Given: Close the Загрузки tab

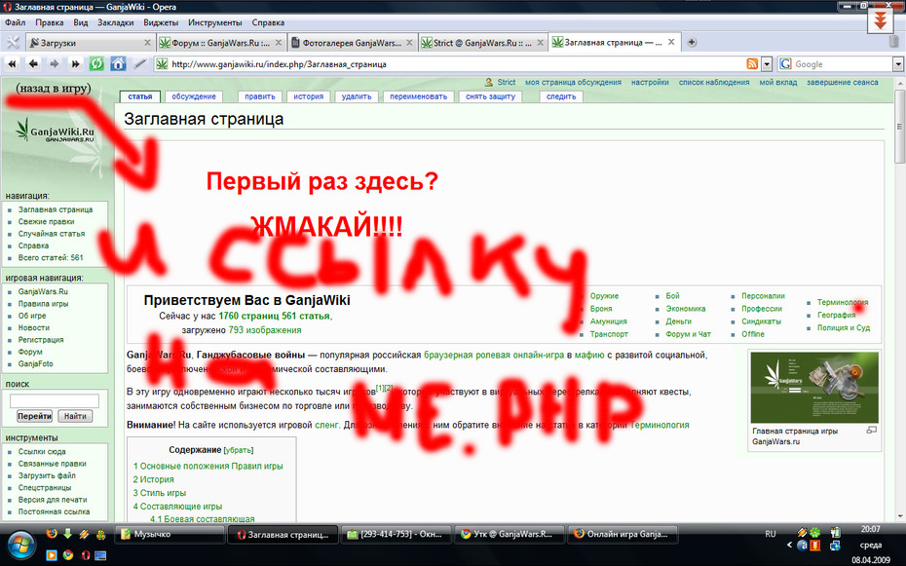Looking at the screenshot, I should pos(147,43).
